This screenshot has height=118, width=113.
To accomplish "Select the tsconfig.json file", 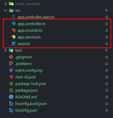I will [x=26, y=110].
